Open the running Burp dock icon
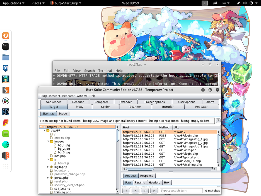Viewport: 261px width, 196px height. click(x=6, y=155)
